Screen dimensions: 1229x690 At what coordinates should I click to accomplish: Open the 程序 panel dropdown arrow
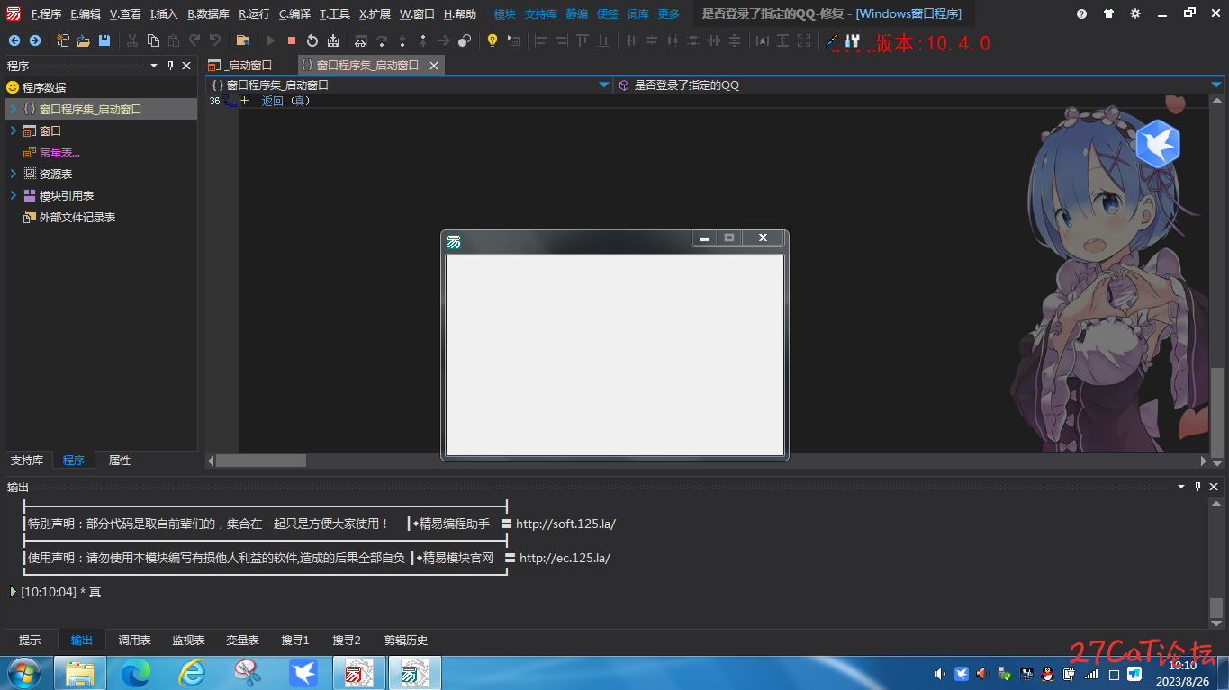tap(154, 66)
